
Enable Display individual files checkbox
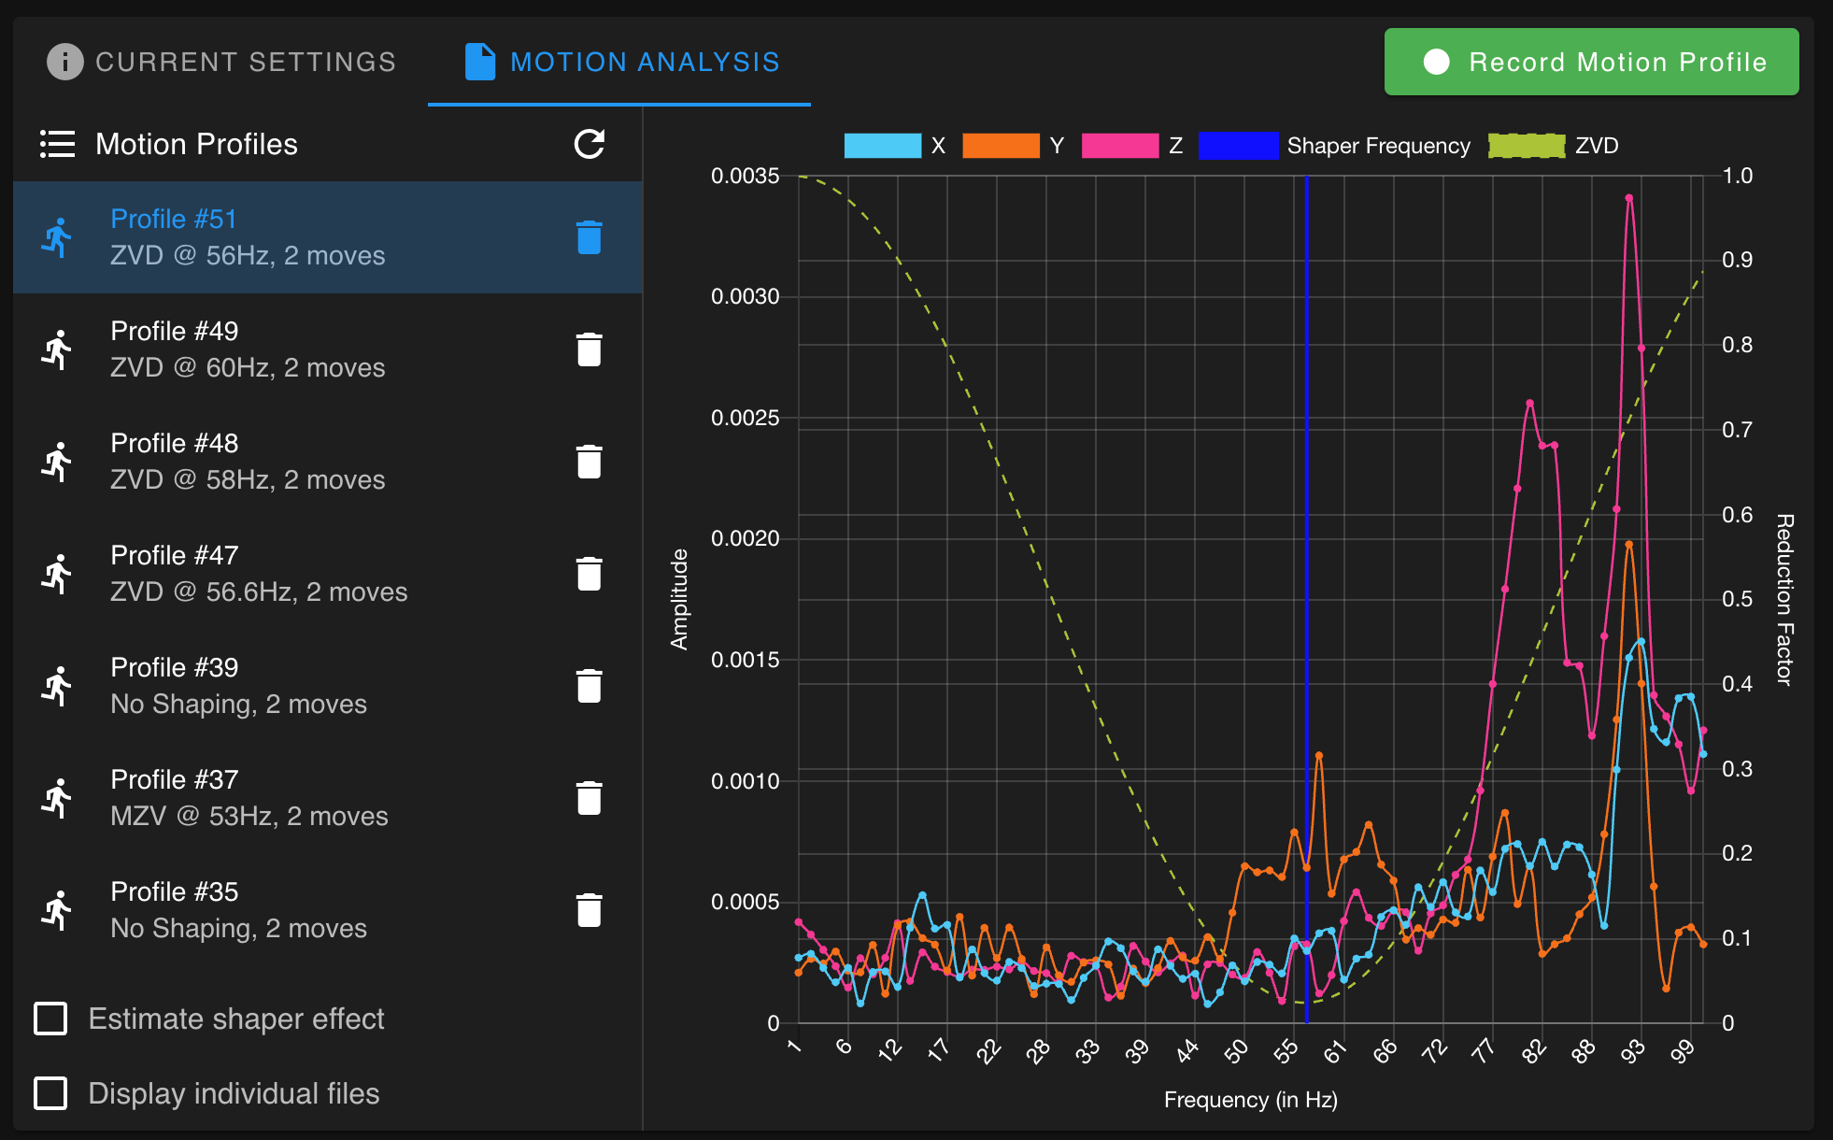pyautogui.click(x=50, y=1093)
